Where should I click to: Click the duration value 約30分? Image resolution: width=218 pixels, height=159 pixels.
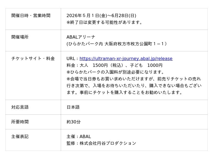coord(74,122)
